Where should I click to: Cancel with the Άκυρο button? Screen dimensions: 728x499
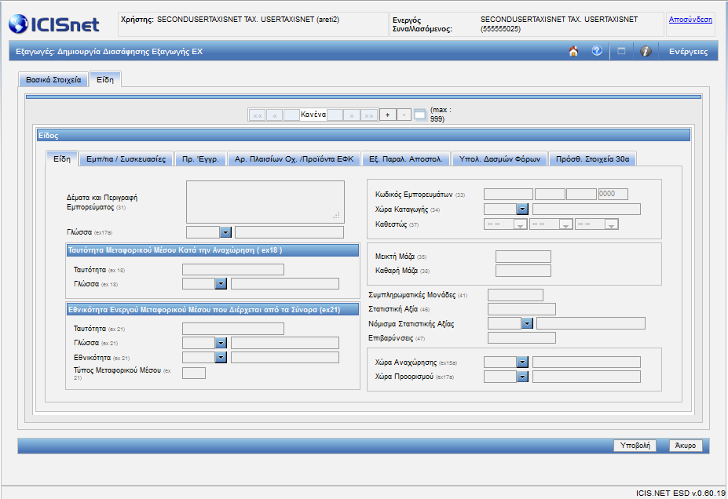click(x=686, y=446)
